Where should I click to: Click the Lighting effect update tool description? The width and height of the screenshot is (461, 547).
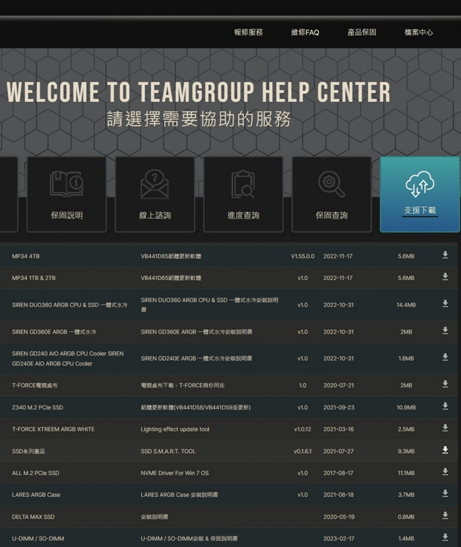175,429
